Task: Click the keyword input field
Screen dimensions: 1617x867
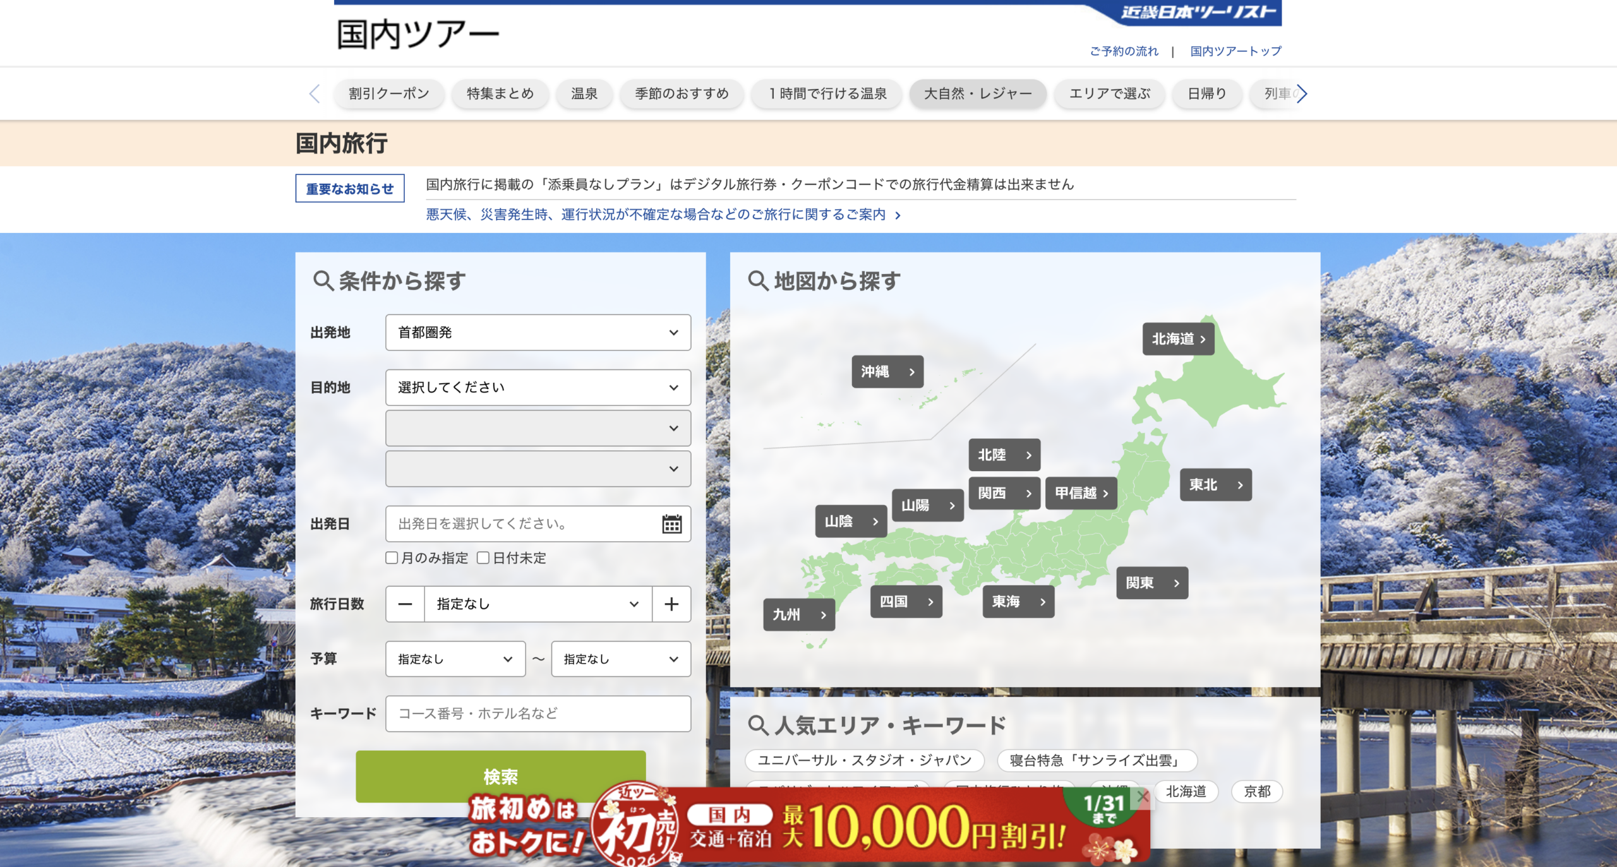Action: [x=538, y=714]
